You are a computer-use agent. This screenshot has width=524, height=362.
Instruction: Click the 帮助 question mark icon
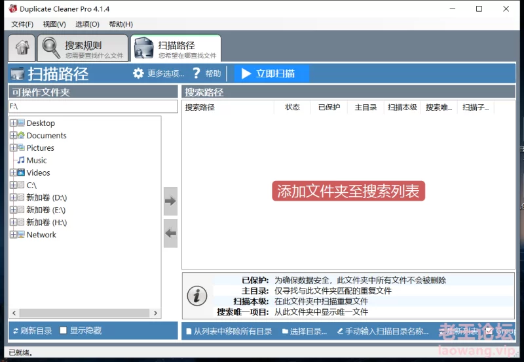click(x=196, y=73)
